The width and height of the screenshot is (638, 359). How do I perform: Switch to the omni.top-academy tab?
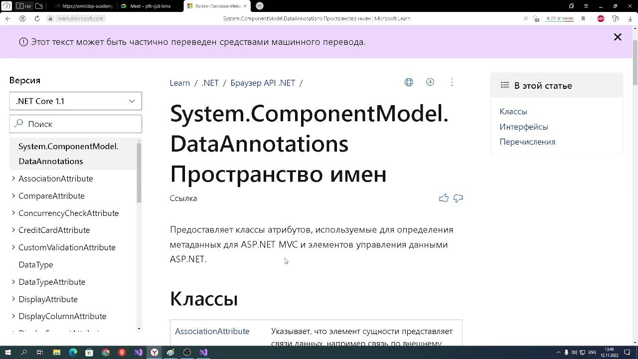(x=83, y=6)
